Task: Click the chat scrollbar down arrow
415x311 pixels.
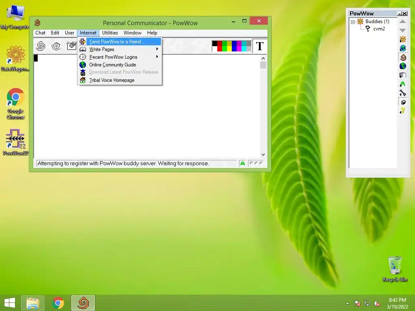Action: [x=263, y=154]
